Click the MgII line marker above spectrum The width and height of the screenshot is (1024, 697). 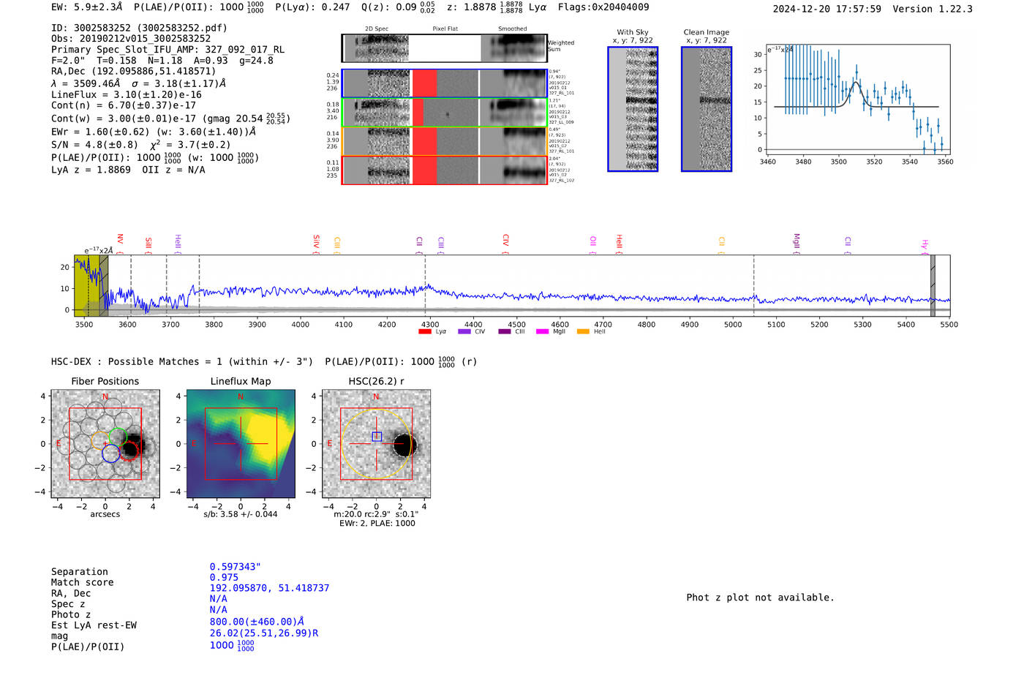coord(797,242)
